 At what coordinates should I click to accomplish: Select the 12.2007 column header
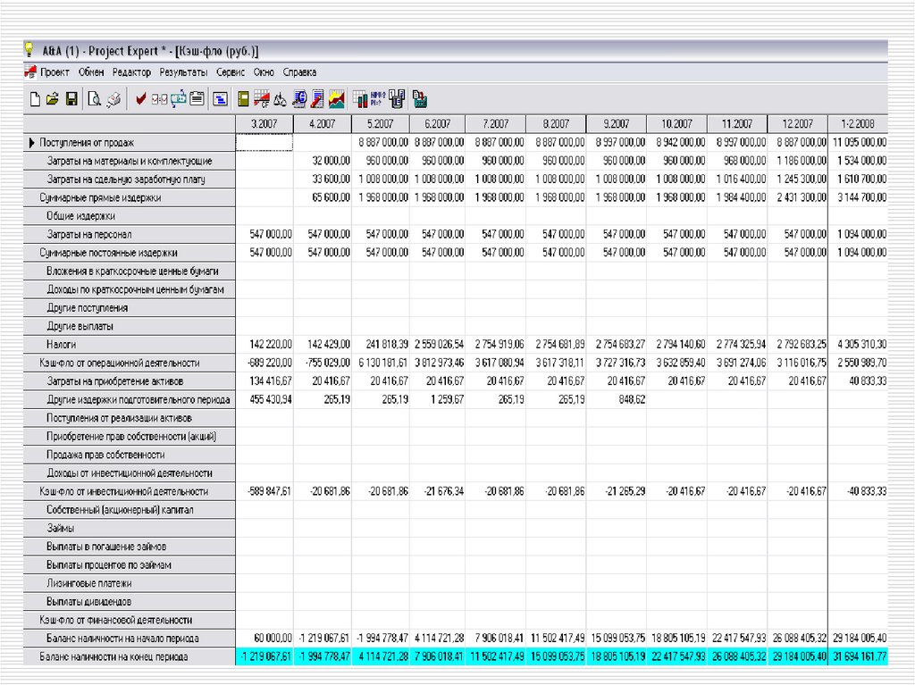tap(796, 123)
